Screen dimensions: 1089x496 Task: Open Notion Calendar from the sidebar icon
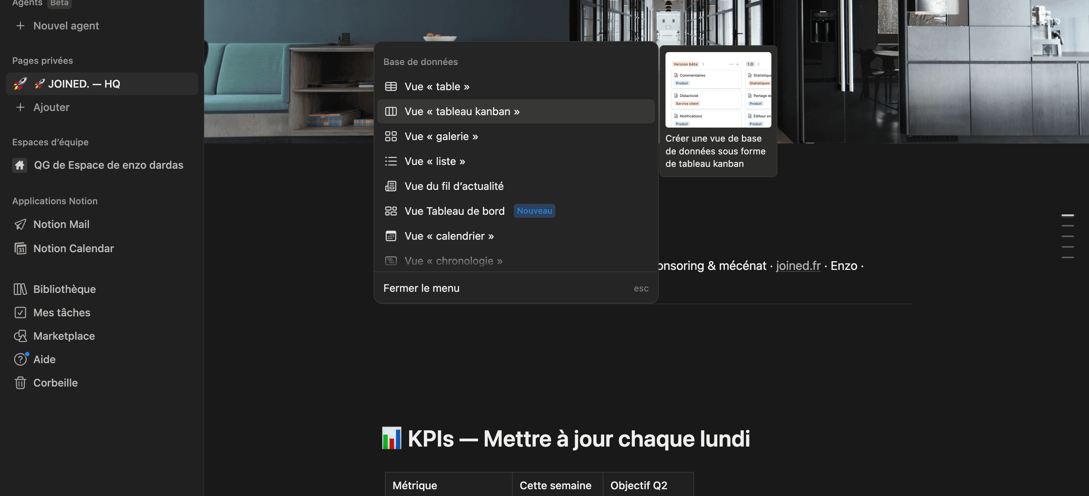click(x=20, y=249)
